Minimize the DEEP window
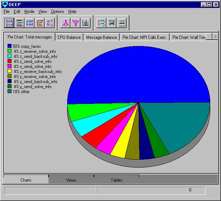Screen dimensions: 221x201 pyautogui.click(x=203, y=5)
